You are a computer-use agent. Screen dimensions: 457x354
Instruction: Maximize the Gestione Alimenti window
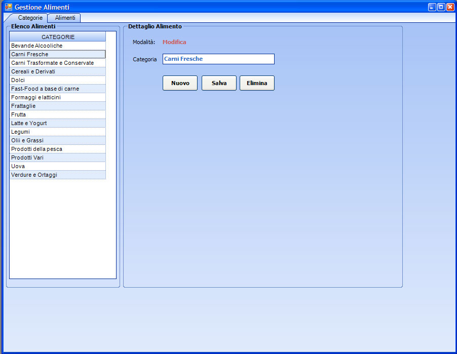pyautogui.click(x=441, y=7)
